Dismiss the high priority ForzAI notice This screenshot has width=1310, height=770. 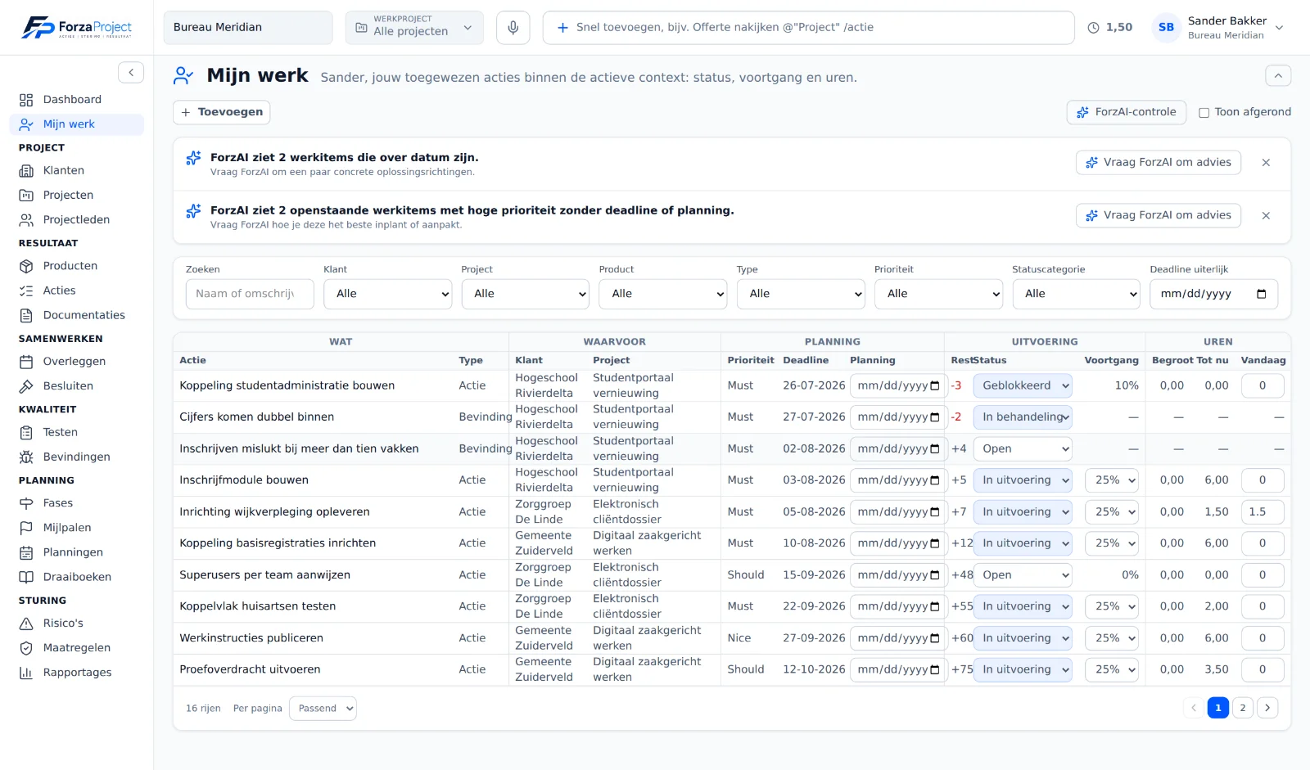coord(1266,216)
